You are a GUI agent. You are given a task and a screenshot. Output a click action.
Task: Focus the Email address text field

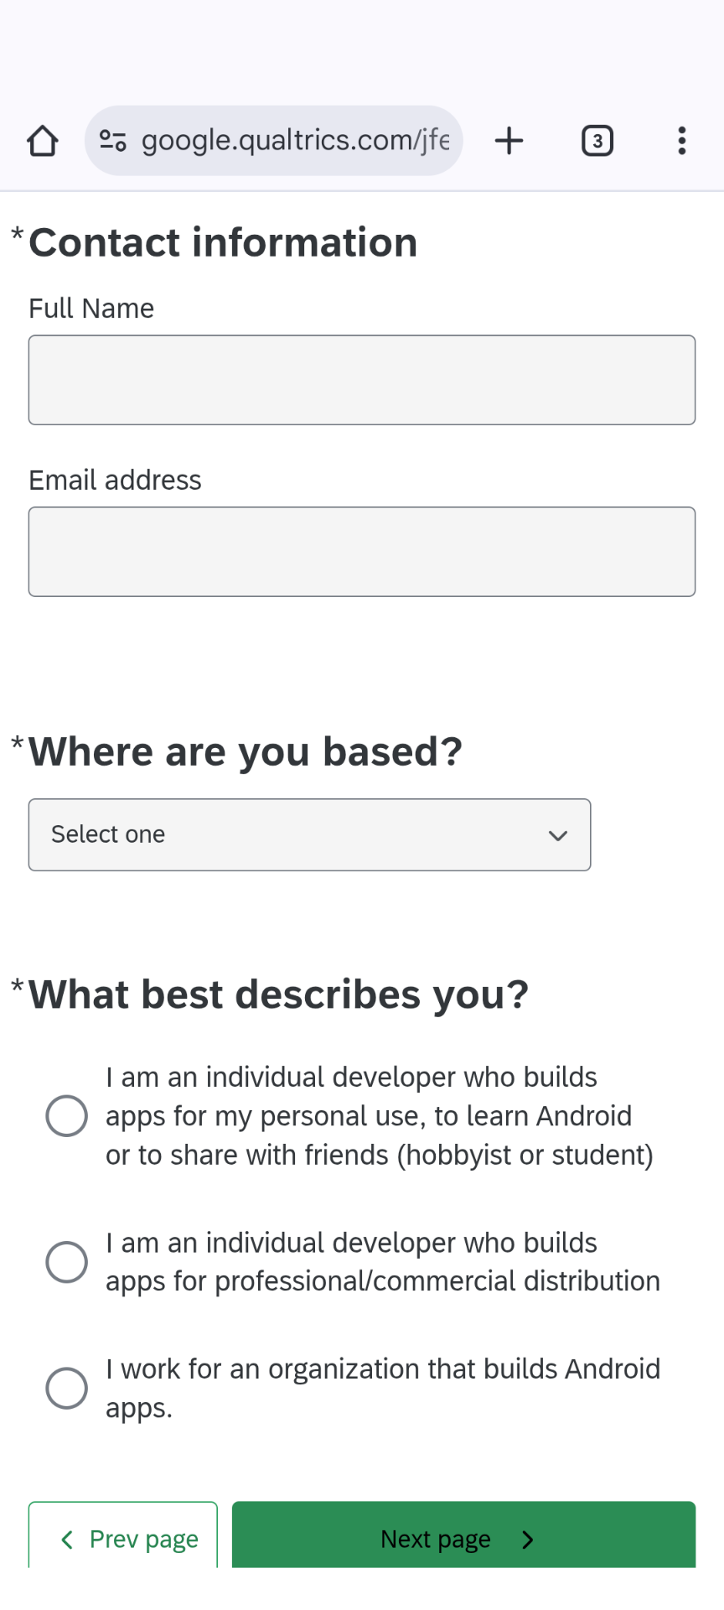[x=362, y=552]
